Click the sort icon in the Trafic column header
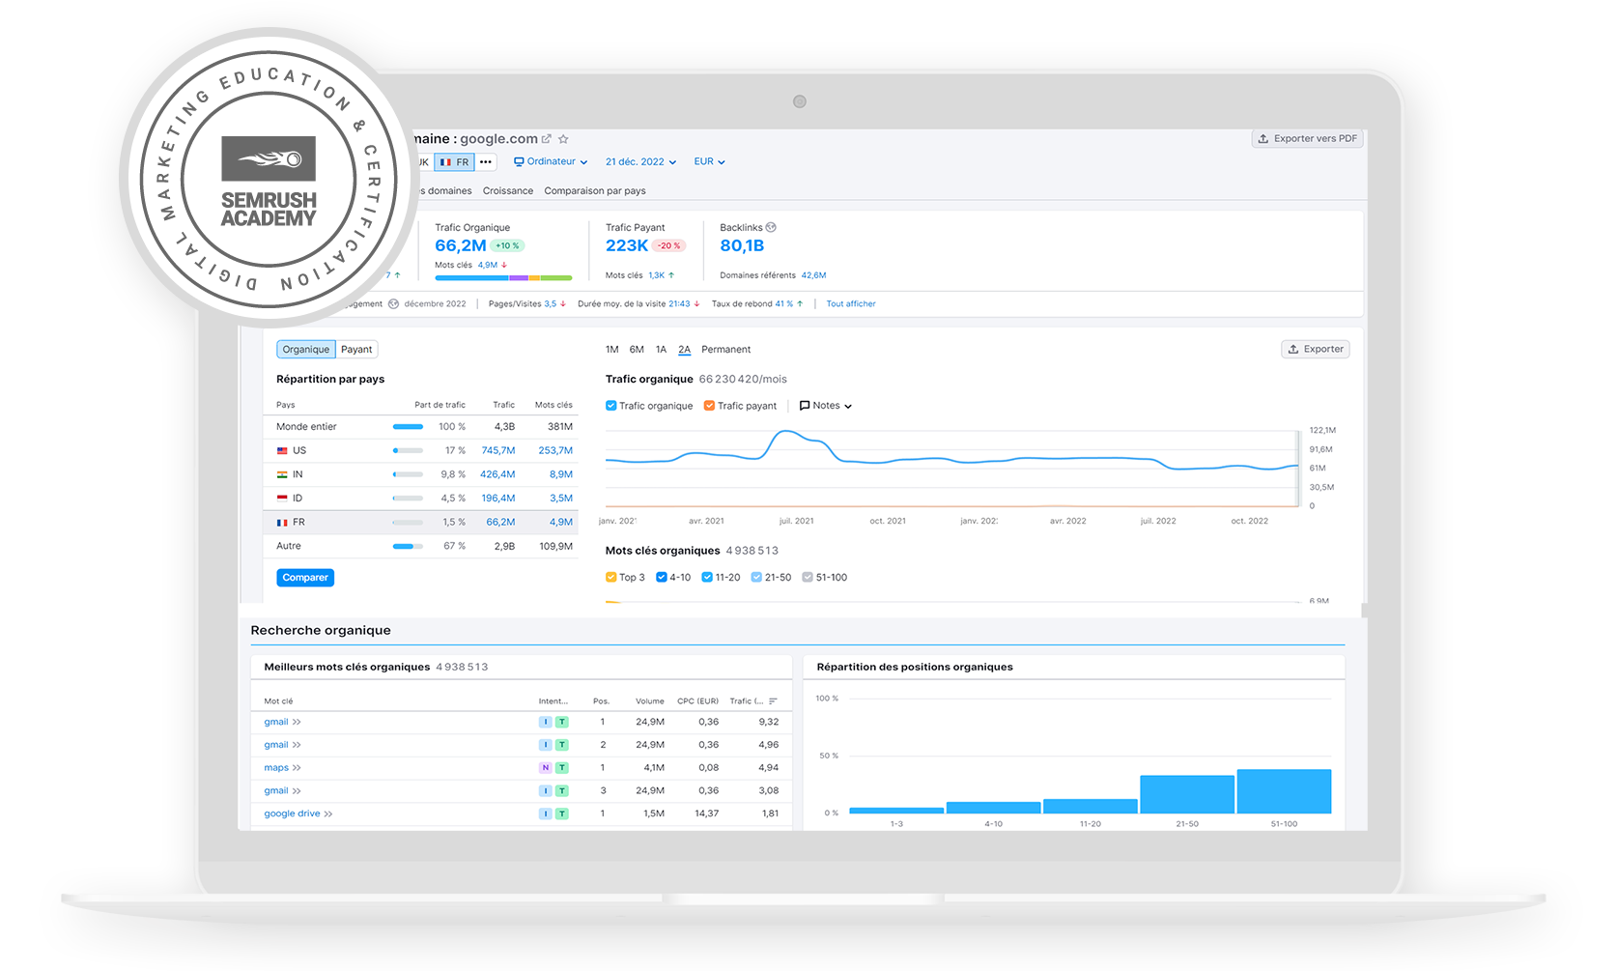 (773, 701)
